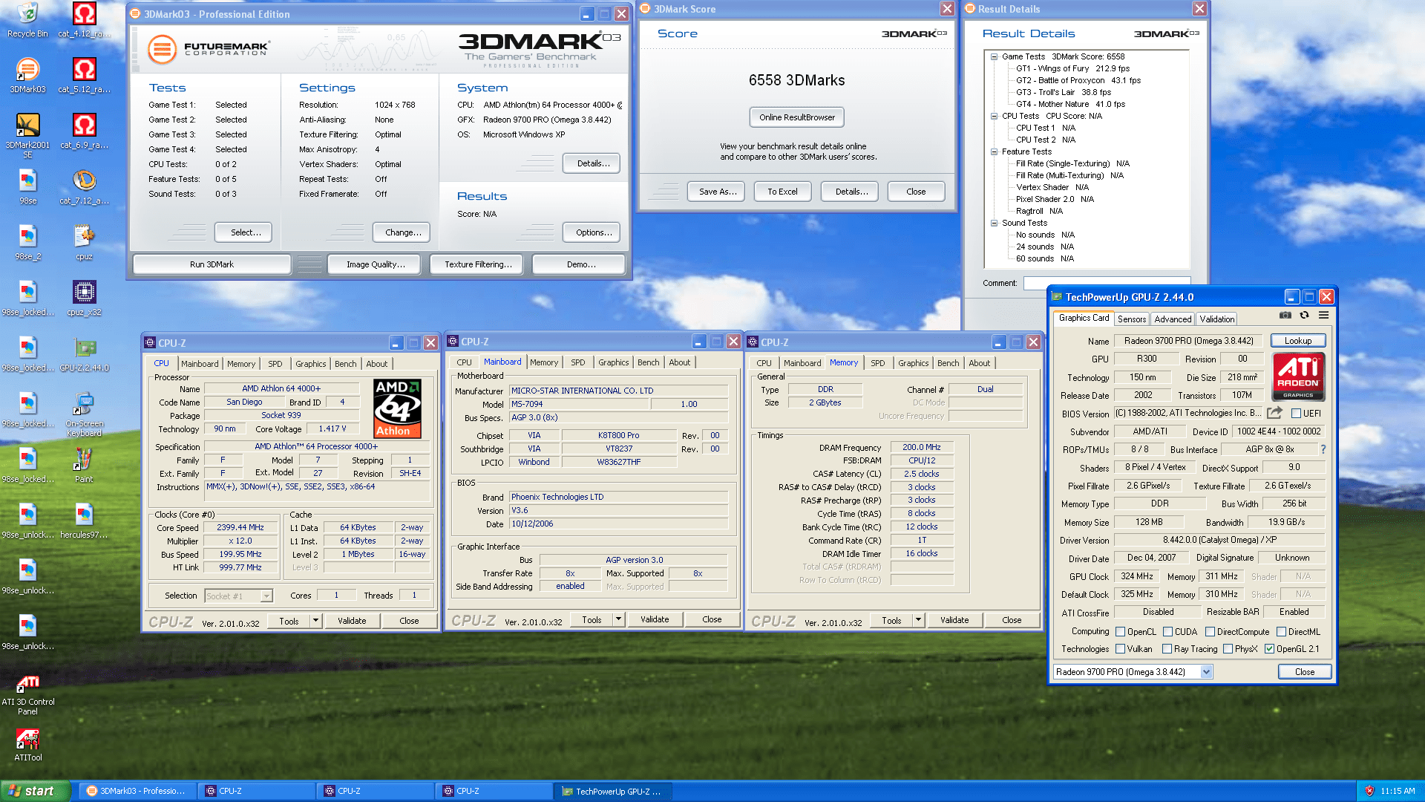Select the 98se_2 desktop file icon
Image resolution: width=1425 pixels, height=802 pixels.
(x=27, y=242)
